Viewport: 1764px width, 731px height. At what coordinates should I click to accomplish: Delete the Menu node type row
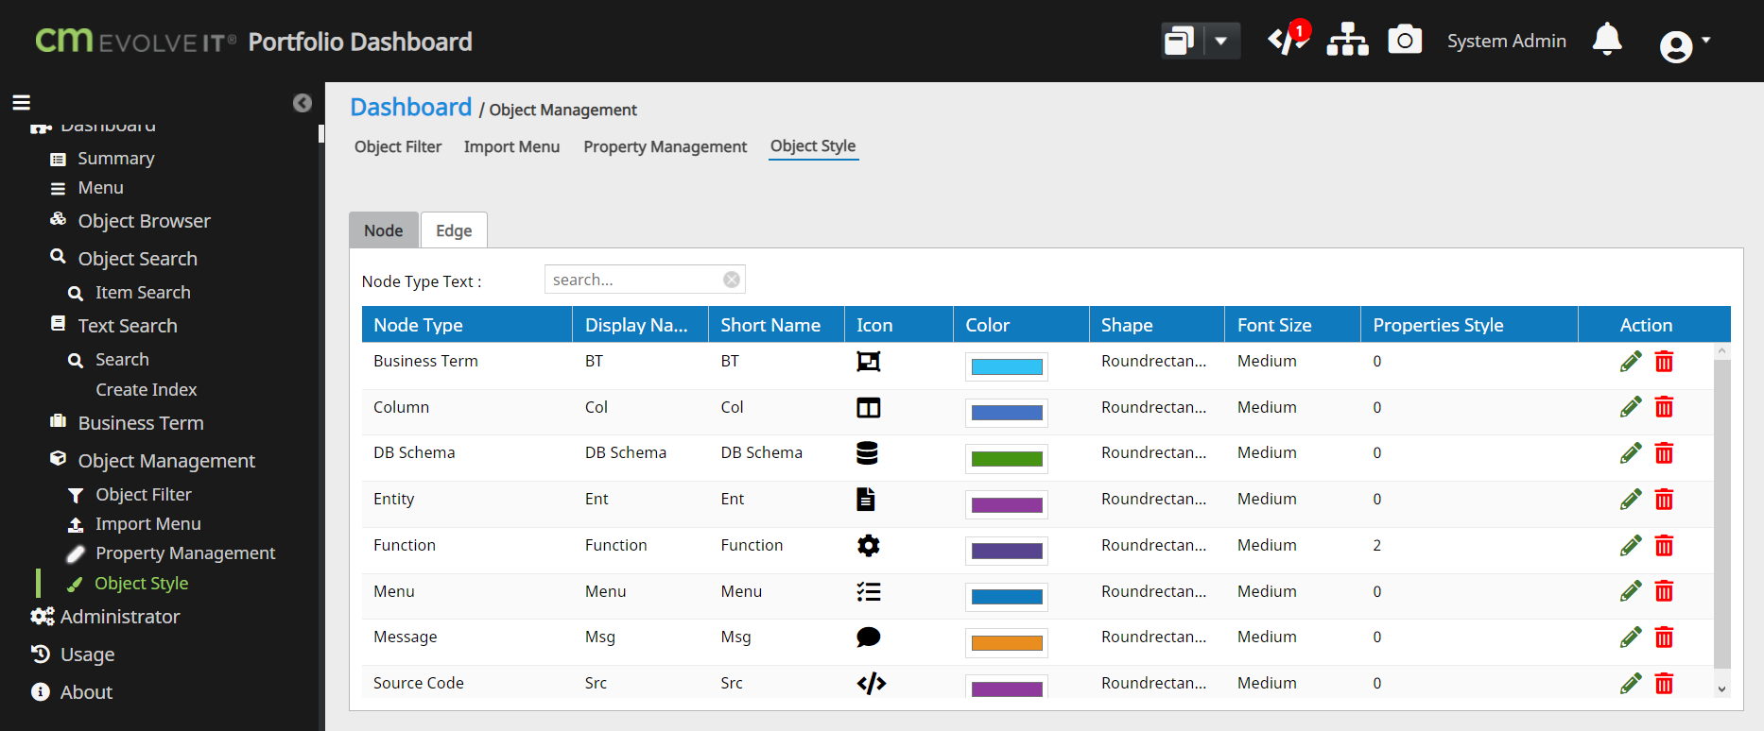1664,591
